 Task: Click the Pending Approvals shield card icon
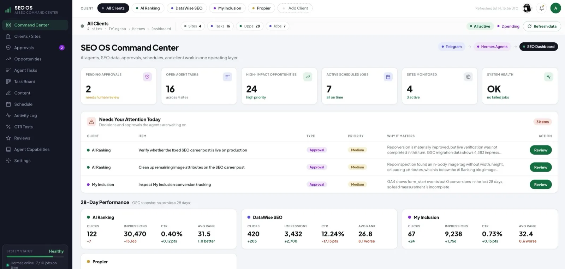147,77
